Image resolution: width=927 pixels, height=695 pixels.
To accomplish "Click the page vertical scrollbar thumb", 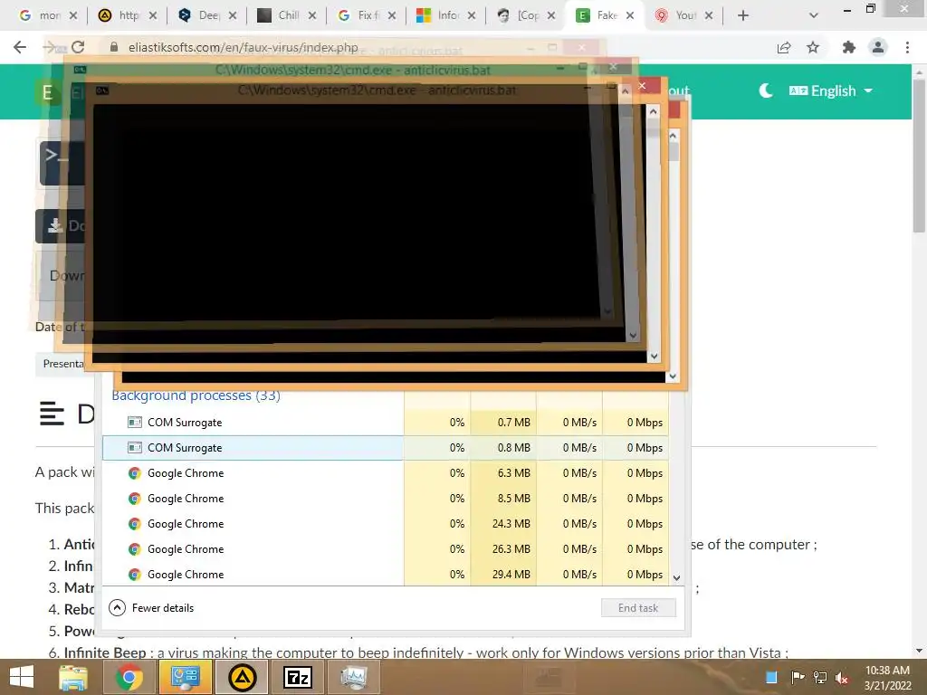I will pyautogui.click(x=920, y=157).
